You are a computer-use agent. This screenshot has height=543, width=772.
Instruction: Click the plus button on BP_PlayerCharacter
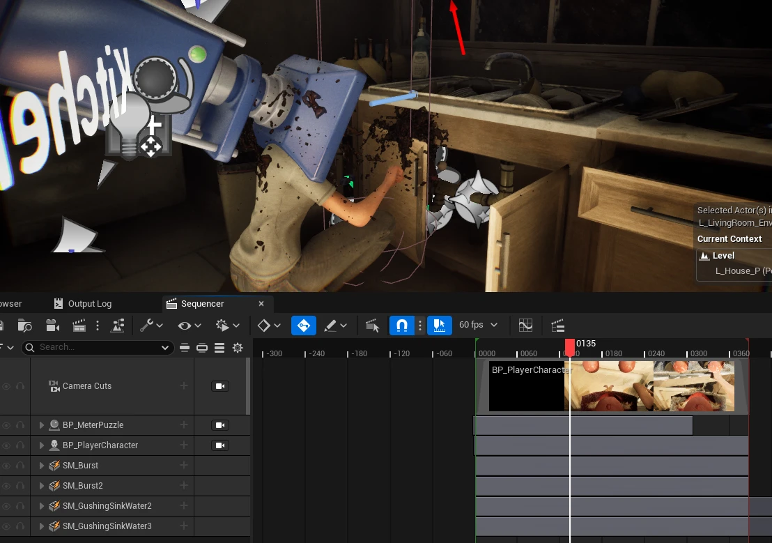(x=184, y=445)
